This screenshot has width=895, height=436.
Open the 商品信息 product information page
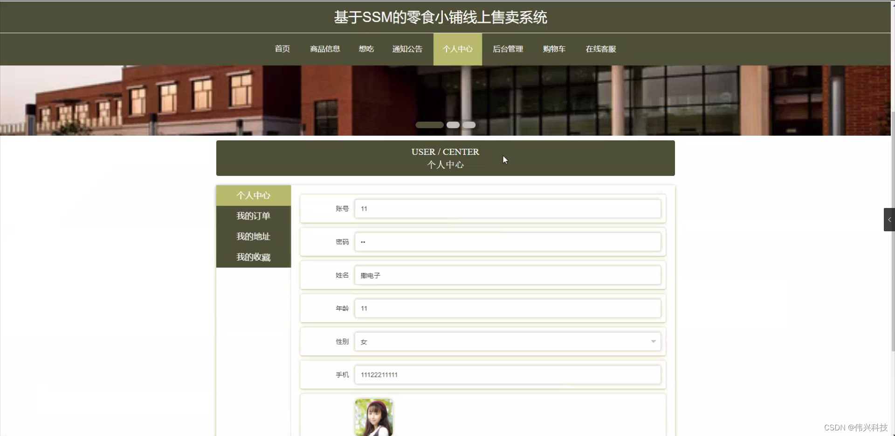324,49
